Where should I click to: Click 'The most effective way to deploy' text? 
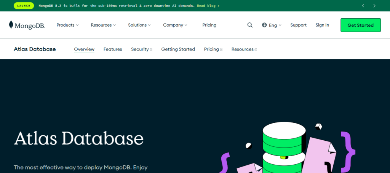pos(81,167)
